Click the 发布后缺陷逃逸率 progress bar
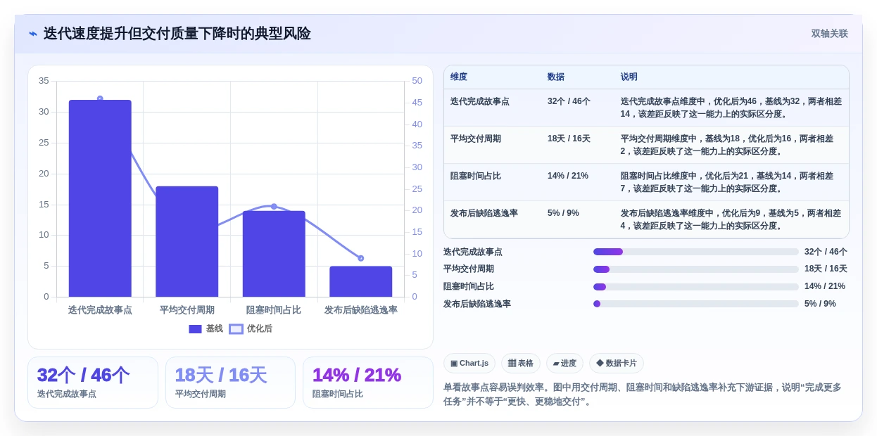This screenshot has height=436, width=877. pos(696,304)
